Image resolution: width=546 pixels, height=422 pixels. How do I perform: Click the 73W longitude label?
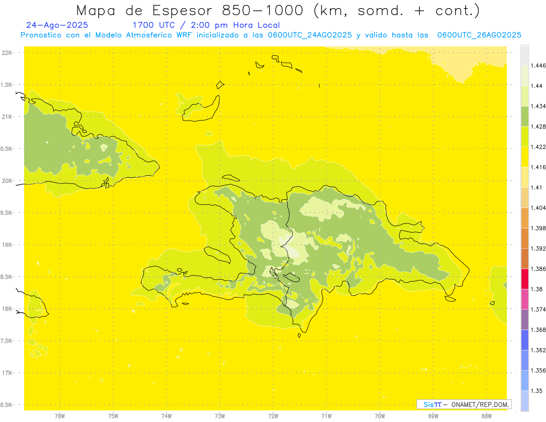click(x=220, y=416)
